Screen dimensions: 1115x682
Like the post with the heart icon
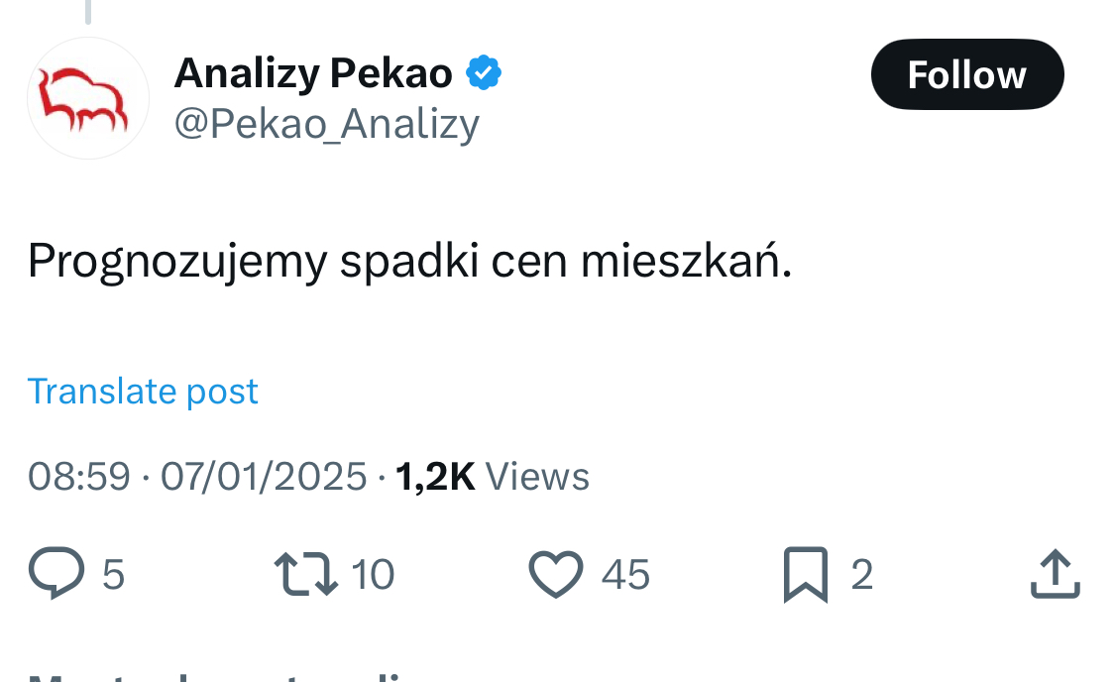coord(555,574)
